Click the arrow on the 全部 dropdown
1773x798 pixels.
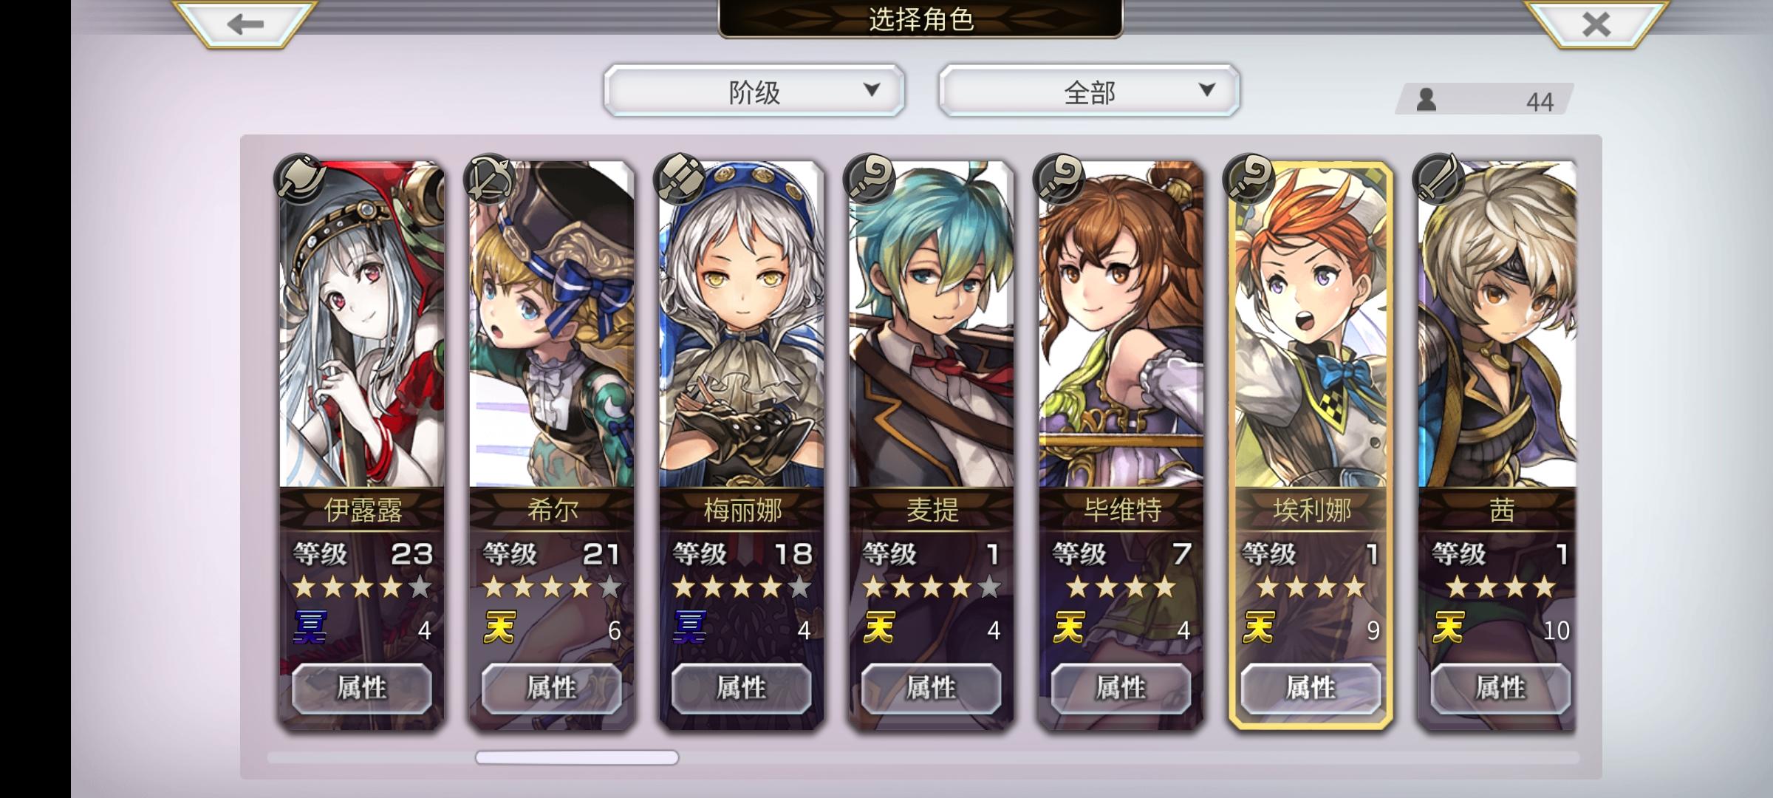1206,90
